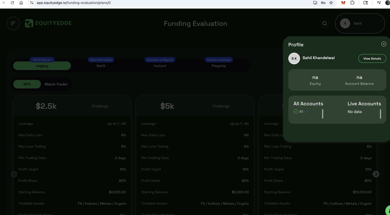Open saved passwords key icon
The image size is (390, 215).
[x=323, y=3]
